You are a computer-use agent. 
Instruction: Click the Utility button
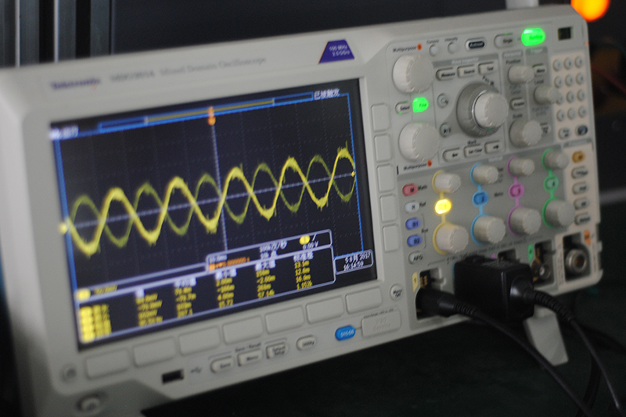click(306, 343)
